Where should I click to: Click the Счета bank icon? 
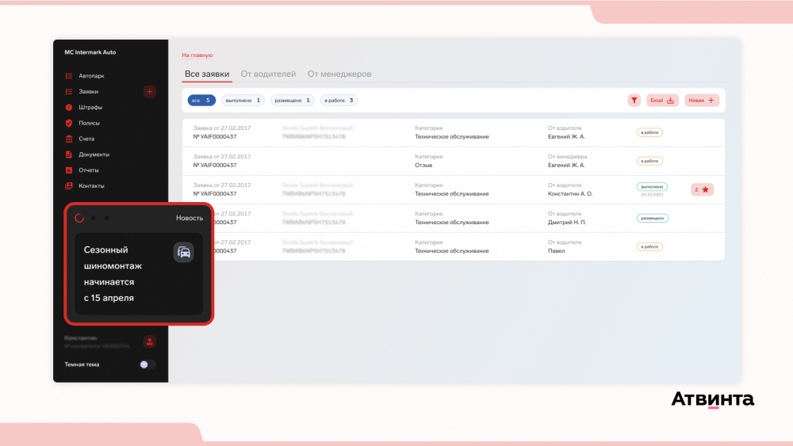click(x=69, y=139)
